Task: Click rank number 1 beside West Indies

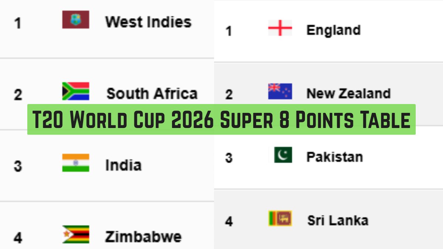Action: coord(17,24)
